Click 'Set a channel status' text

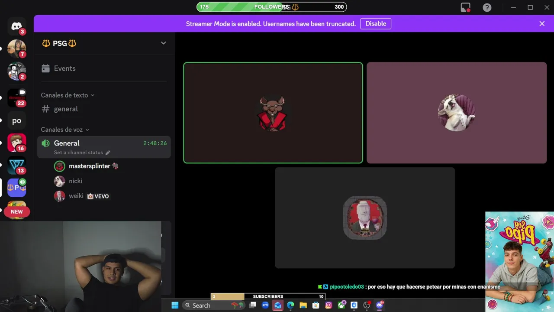(78, 153)
